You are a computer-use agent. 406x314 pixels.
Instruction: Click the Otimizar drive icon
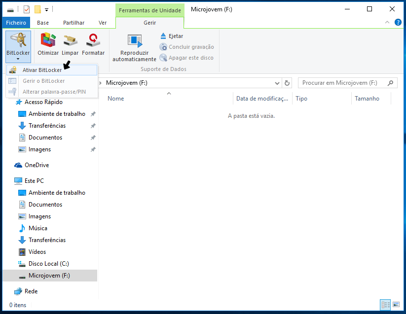point(48,40)
